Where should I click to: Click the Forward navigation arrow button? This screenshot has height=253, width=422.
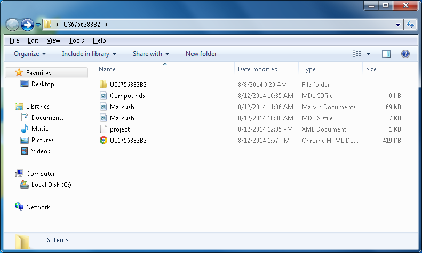pos(27,25)
